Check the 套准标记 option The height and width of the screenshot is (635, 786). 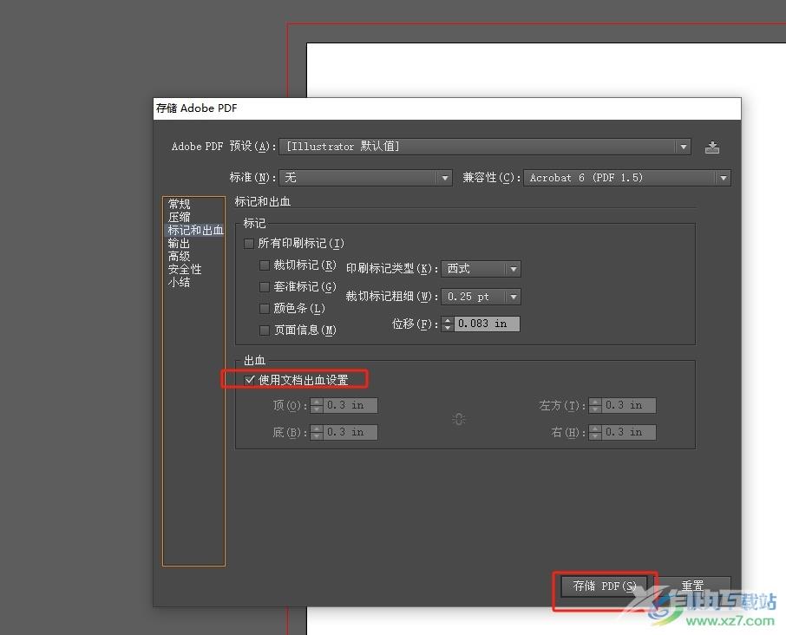pyautogui.click(x=265, y=286)
